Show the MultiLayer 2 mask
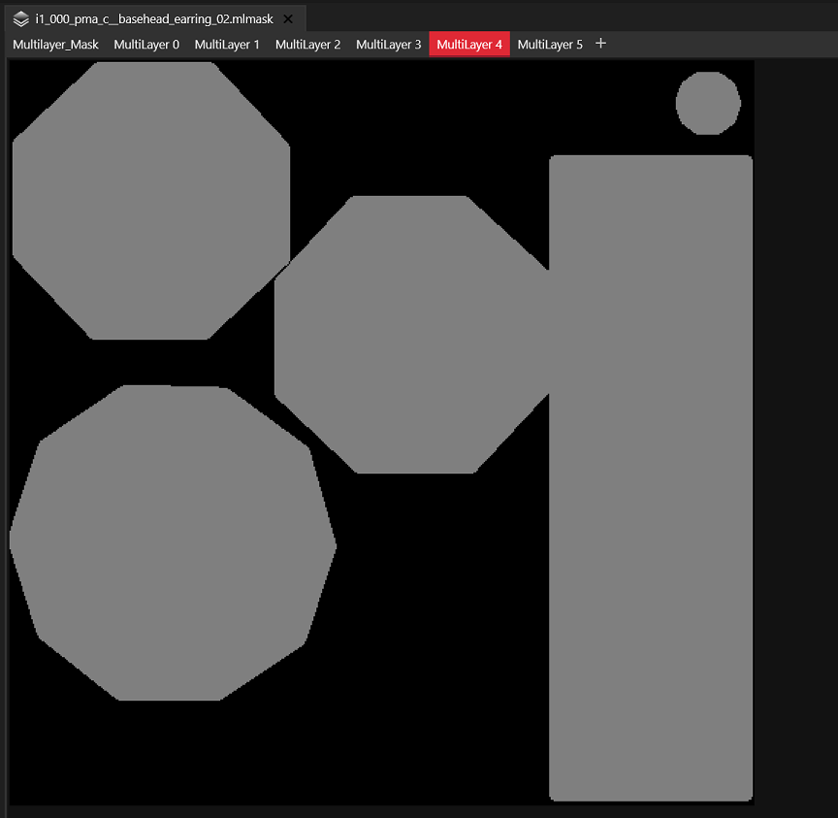This screenshot has width=838, height=818. (307, 45)
